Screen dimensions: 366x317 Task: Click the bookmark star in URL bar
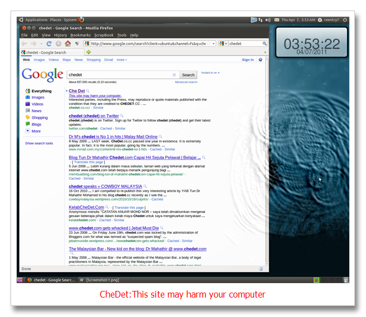pyautogui.click(x=209, y=43)
